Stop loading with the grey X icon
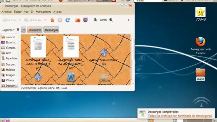217x122 pixels. [x=60, y=20]
